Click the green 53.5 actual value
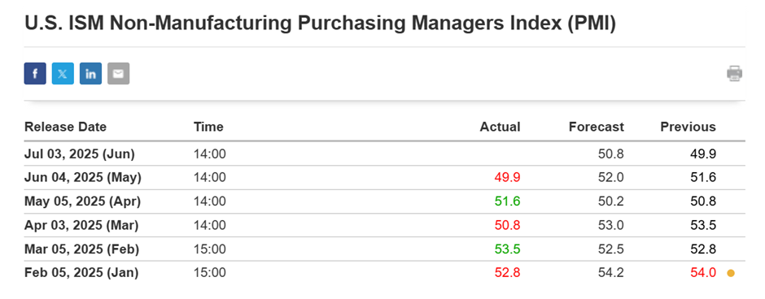 click(507, 249)
